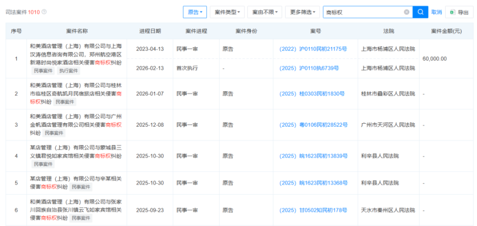This screenshot has width=477, height=226.
Task: Open case (2025) 沪0110执6739号
Action: [x=309, y=68]
